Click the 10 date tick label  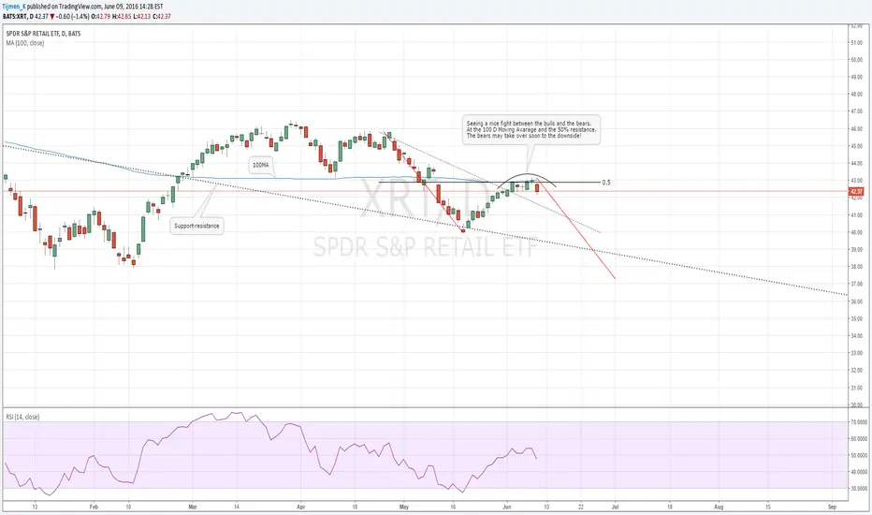[128, 507]
